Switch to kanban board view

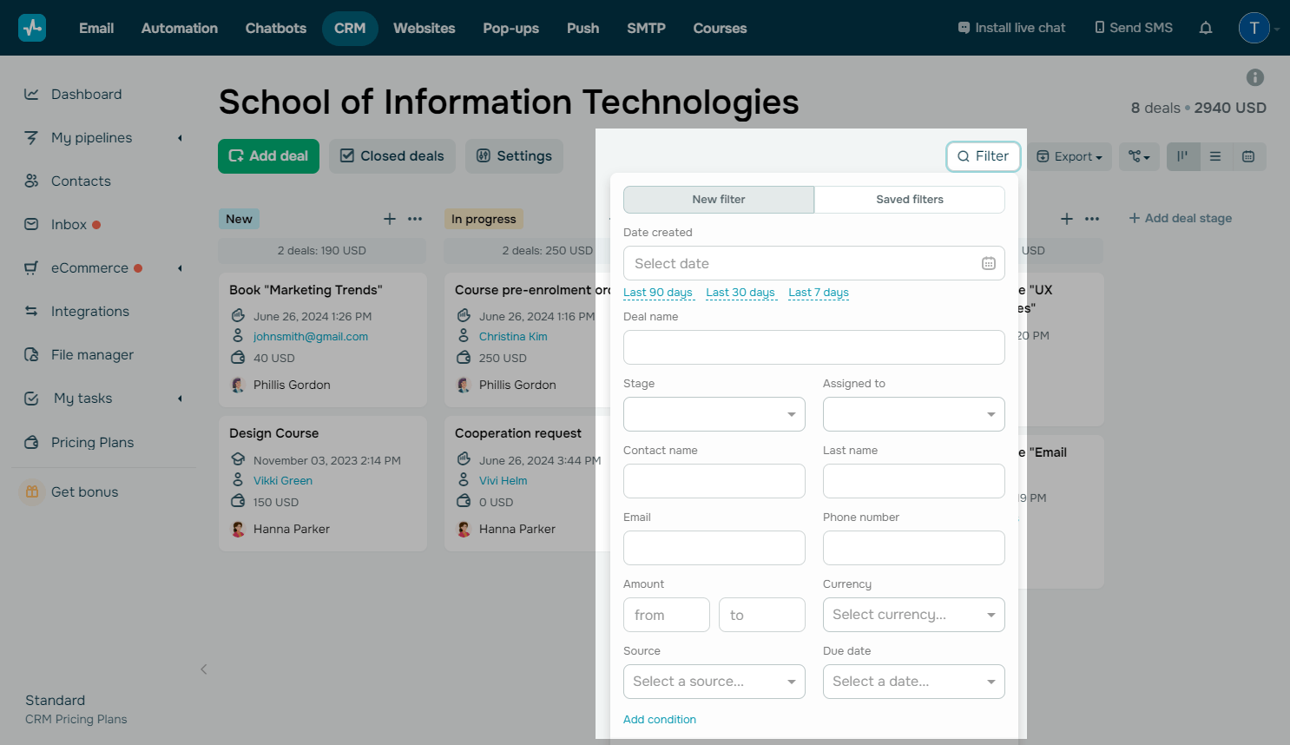click(x=1182, y=156)
